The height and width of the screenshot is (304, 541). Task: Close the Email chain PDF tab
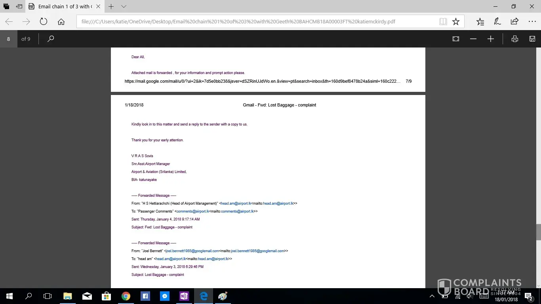[99, 6]
